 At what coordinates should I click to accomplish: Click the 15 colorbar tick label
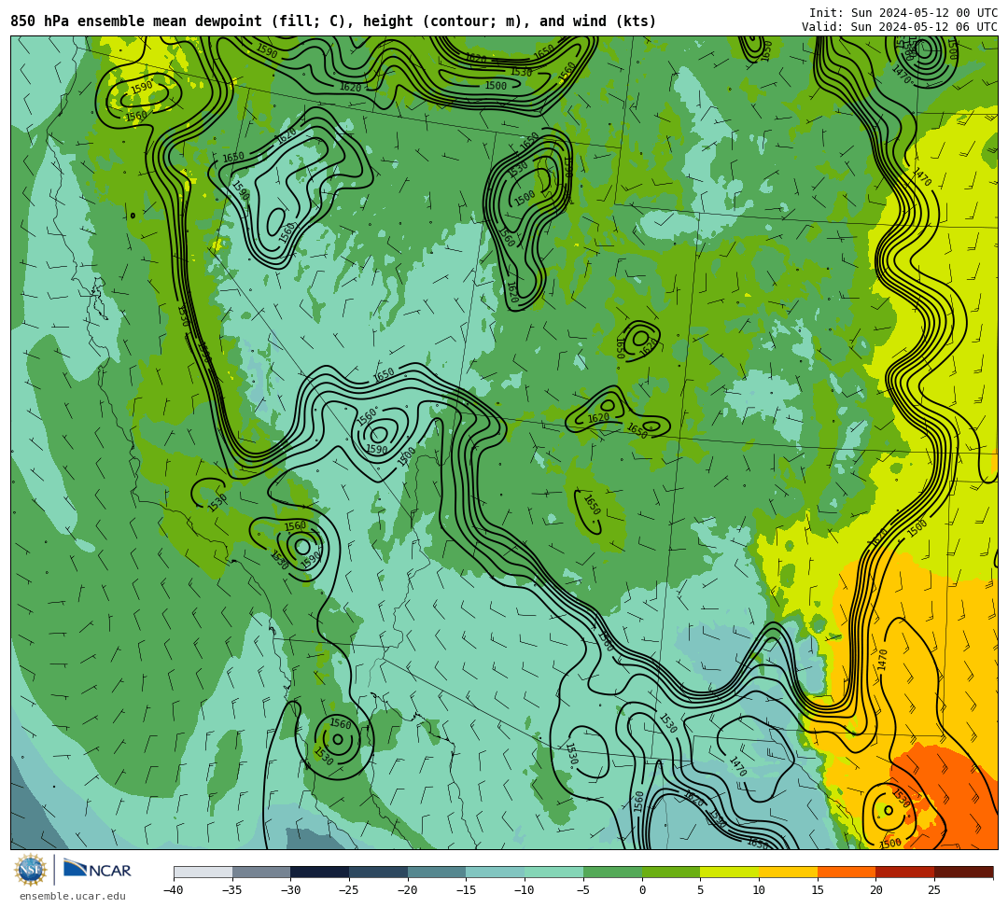[x=817, y=890]
